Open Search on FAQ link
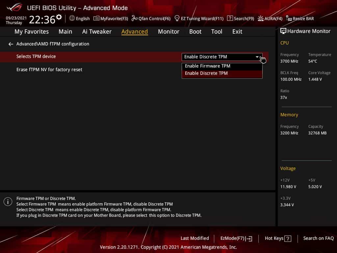337x253 pixels. pos(319,239)
